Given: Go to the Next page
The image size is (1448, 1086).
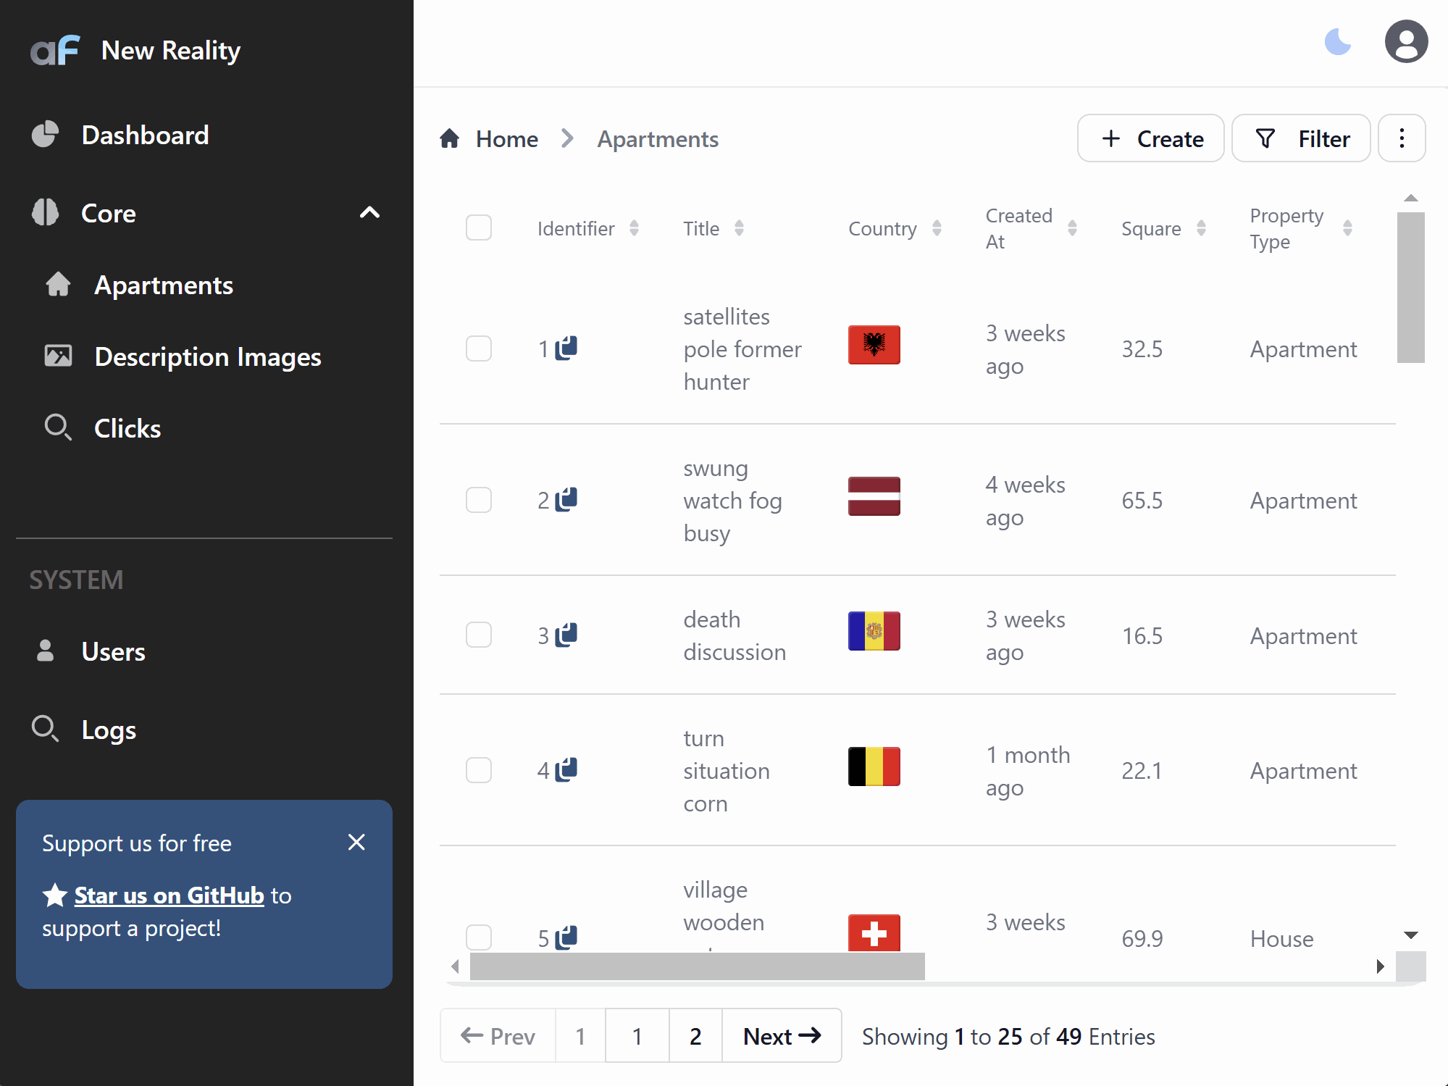Looking at the screenshot, I should 782,1036.
